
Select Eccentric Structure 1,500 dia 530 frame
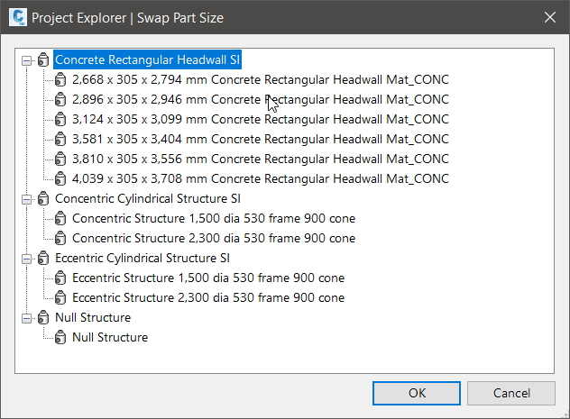click(x=207, y=278)
